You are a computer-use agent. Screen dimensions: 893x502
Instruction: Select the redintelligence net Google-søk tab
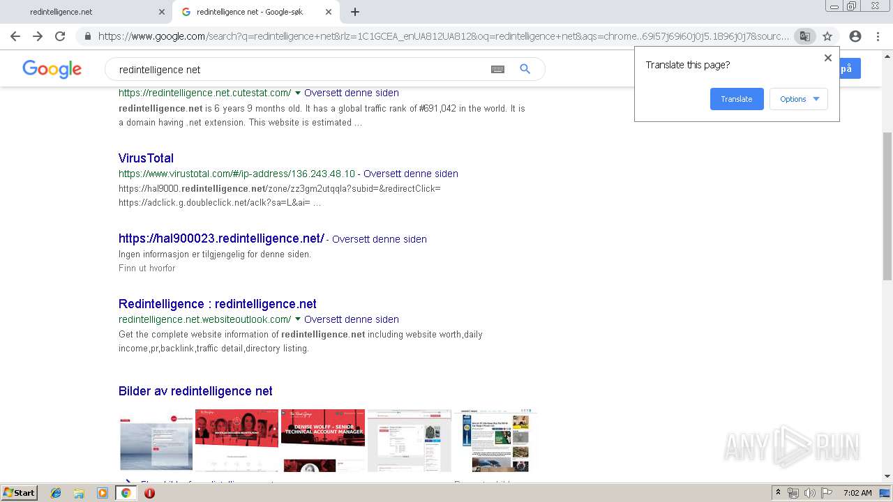(x=256, y=12)
